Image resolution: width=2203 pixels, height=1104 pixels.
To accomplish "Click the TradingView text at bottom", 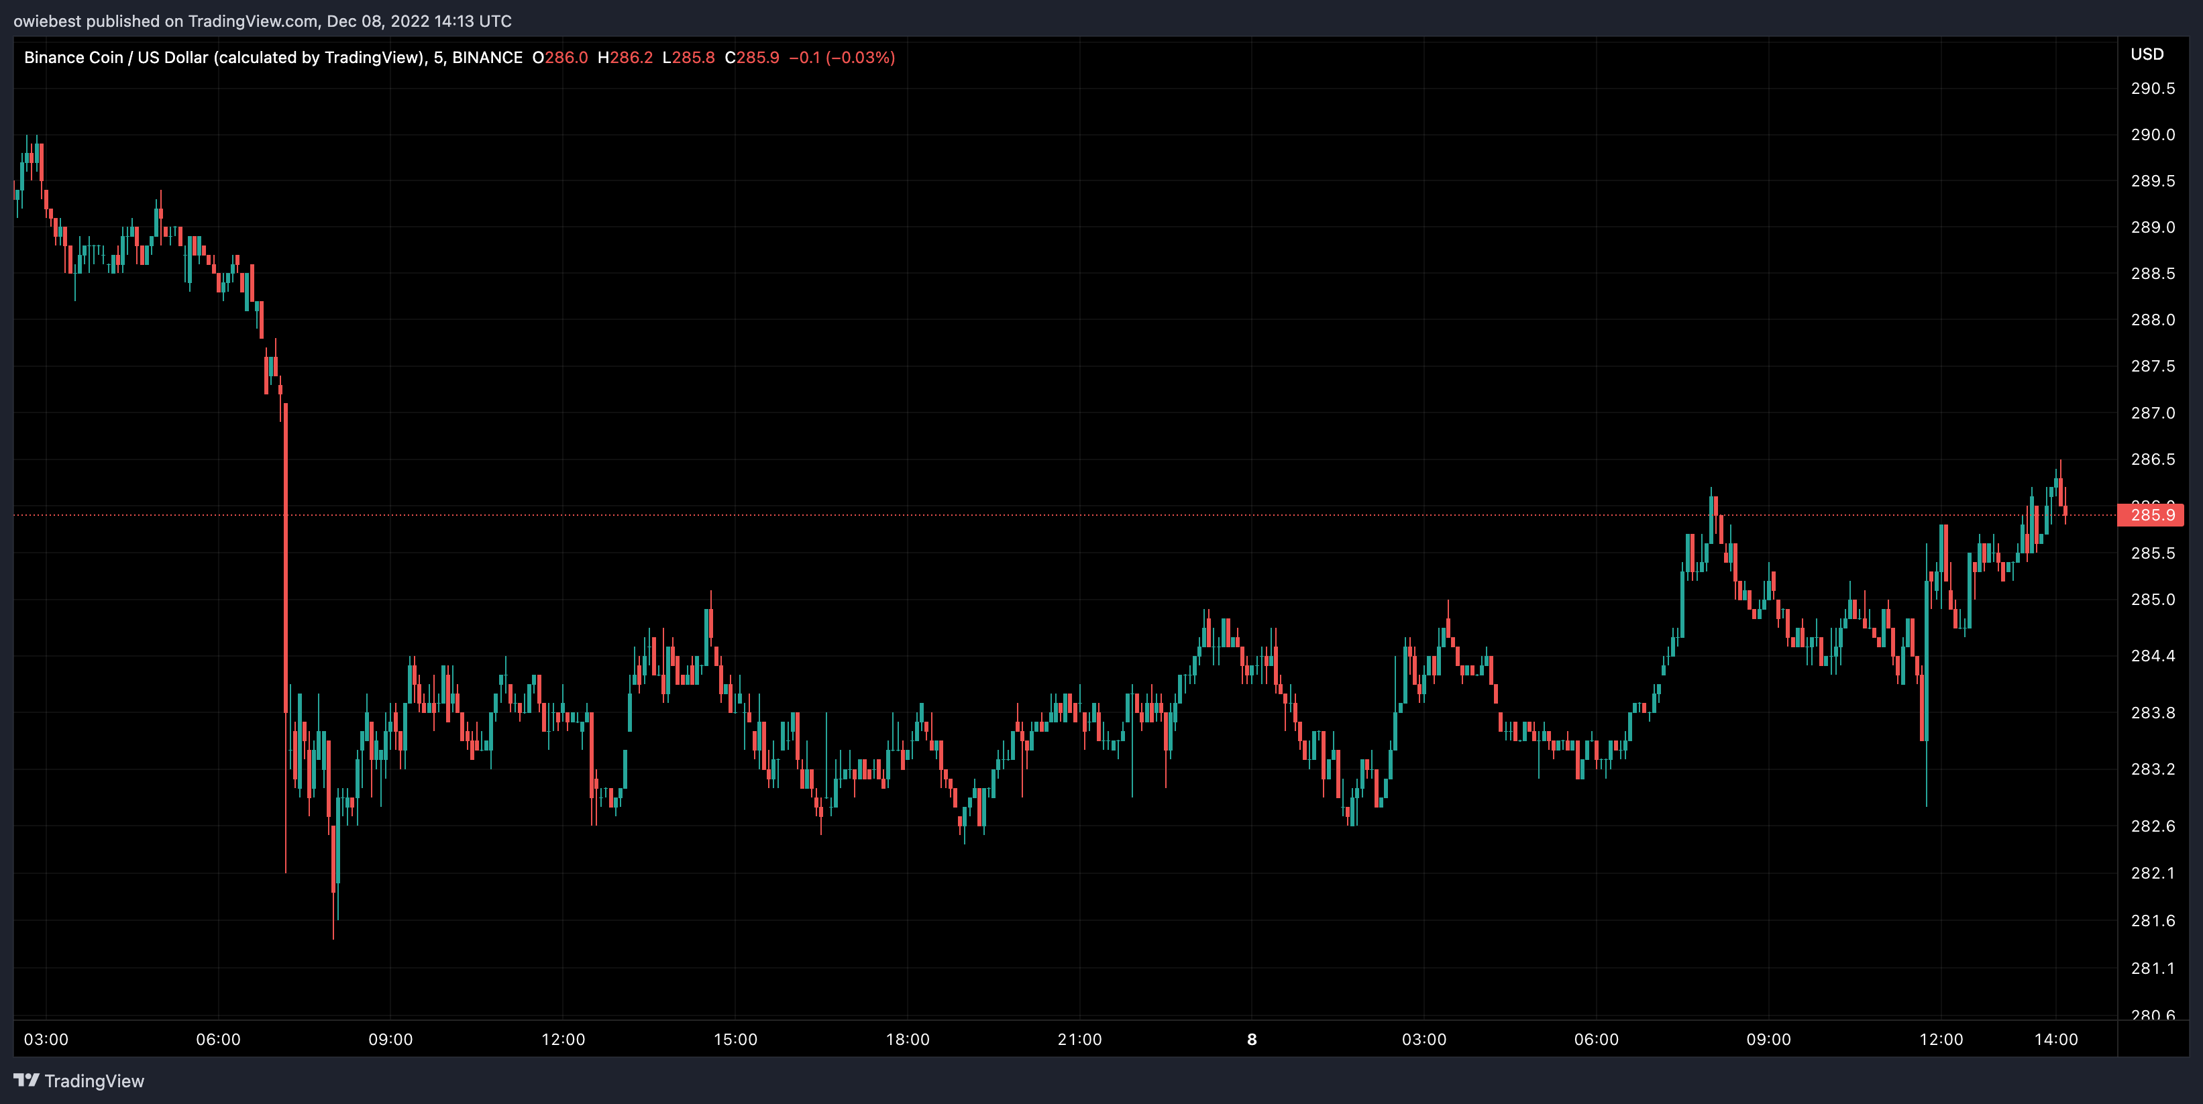I will coord(94,1081).
